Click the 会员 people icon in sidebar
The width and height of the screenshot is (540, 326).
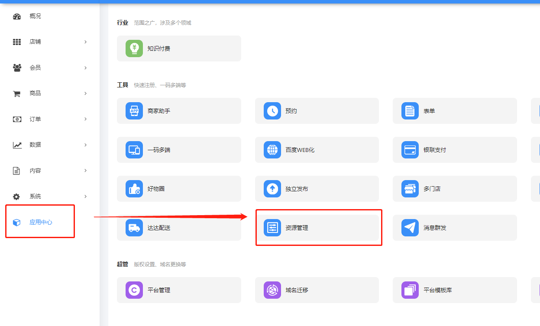click(x=17, y=68)
